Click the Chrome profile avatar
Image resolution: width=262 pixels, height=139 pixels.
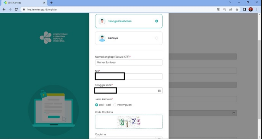251,9
